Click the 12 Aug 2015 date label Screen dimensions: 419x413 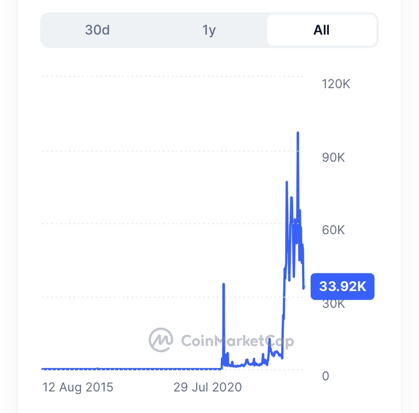click(x=78, y=387)
